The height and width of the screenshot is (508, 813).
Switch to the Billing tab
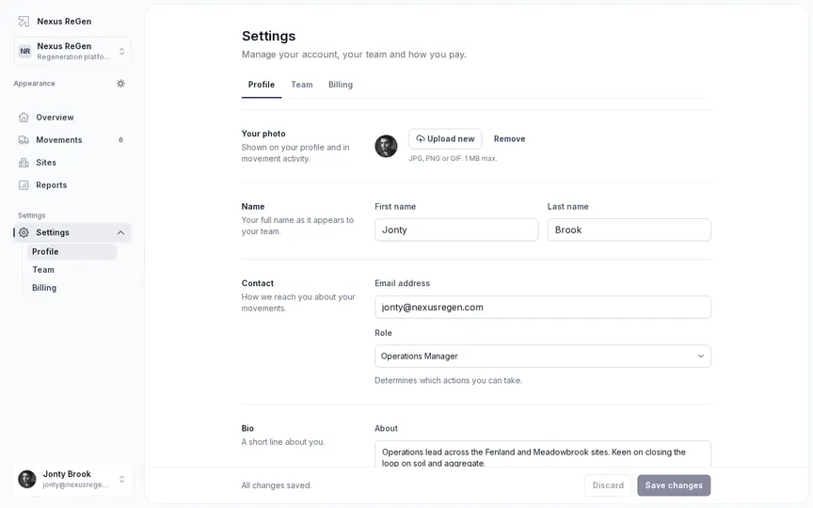tap(341, 85)
